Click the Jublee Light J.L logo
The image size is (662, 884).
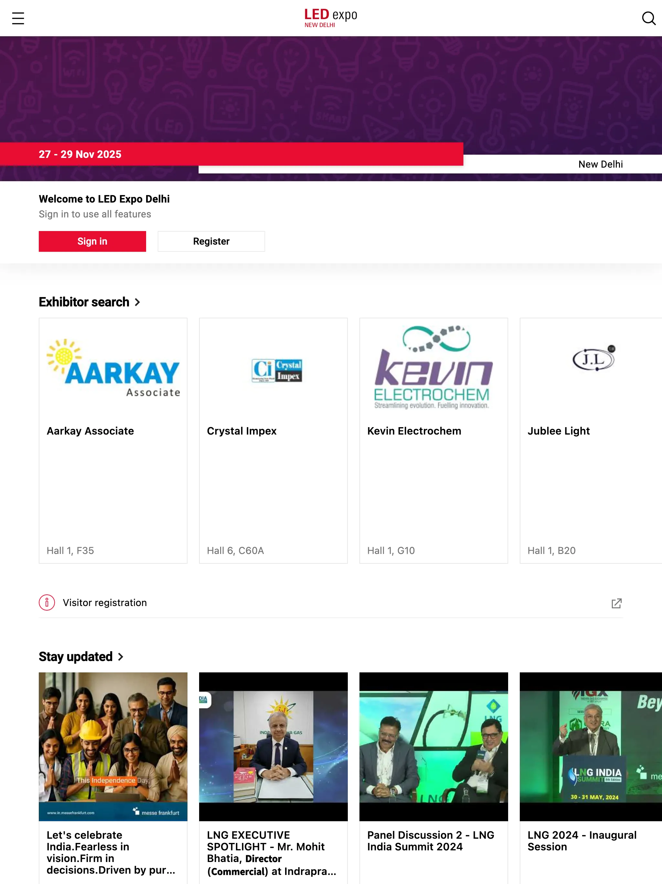[x=594, y=358]
